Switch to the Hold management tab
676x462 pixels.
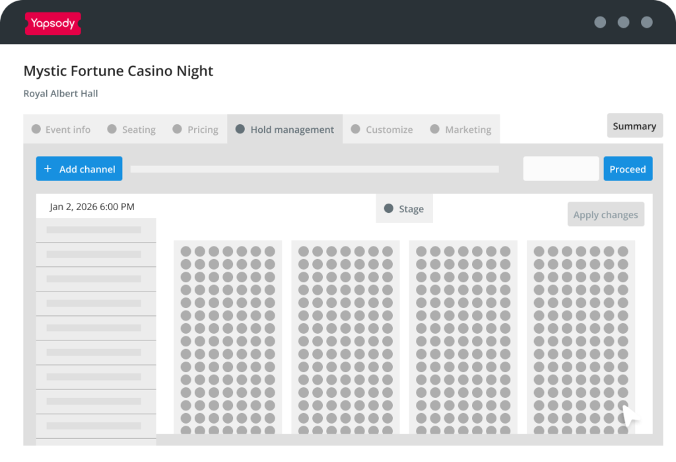pyautogui.click(x=284, y=130)
